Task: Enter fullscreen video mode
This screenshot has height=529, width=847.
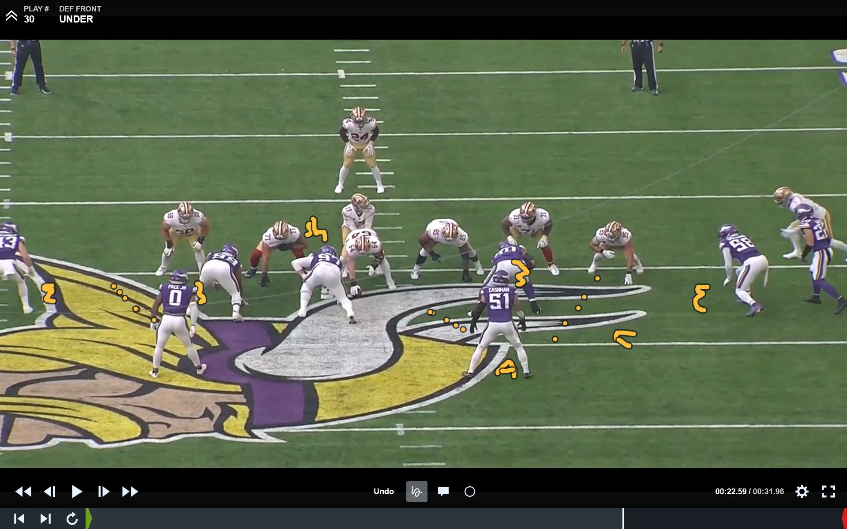Action: (x=828, y=492)
